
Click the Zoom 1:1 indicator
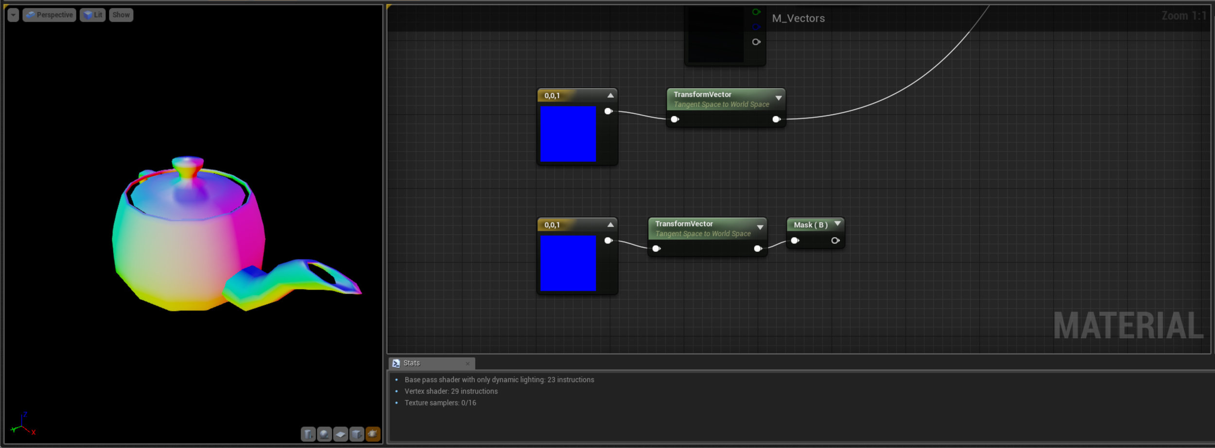(1183, 16)
